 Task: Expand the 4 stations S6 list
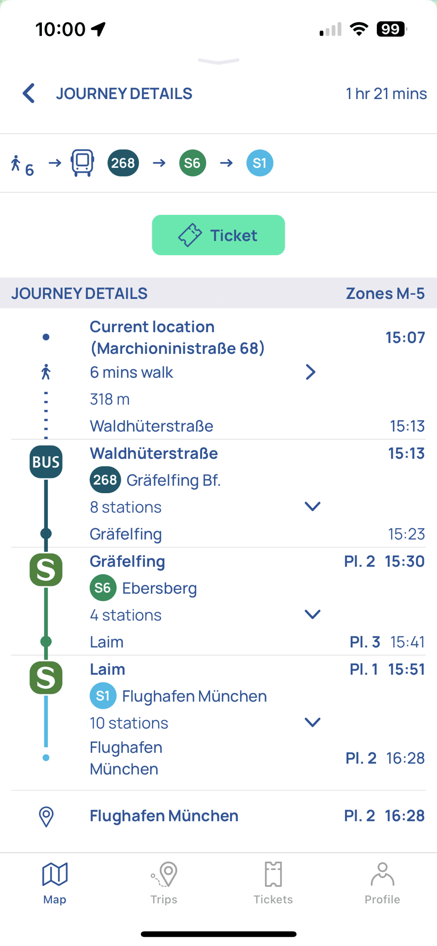[312, 614]
